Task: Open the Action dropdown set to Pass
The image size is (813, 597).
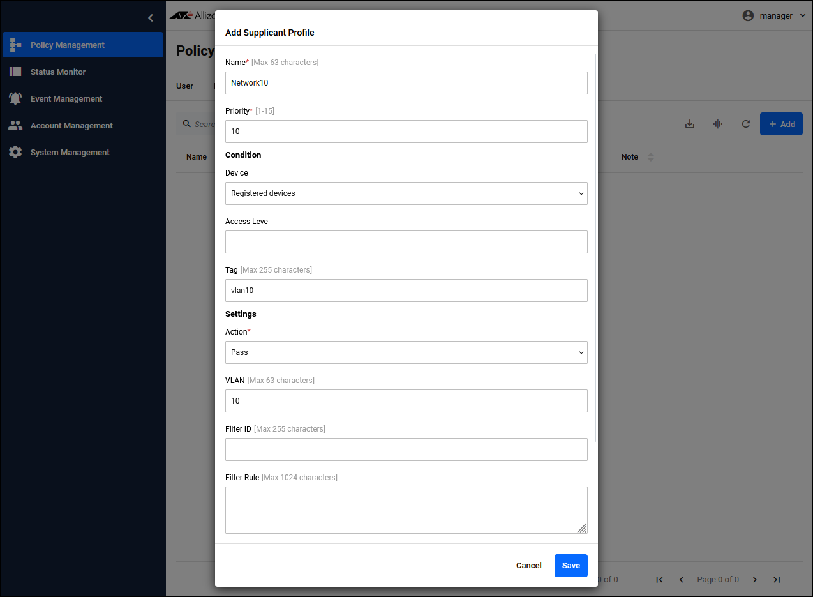Action: click(406, 352)
